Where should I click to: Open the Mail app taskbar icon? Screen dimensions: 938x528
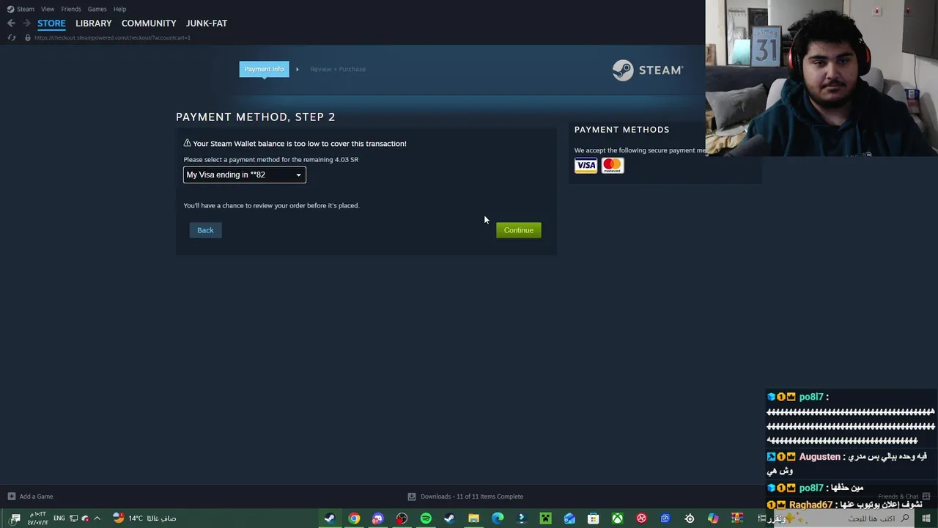(569, 518)
